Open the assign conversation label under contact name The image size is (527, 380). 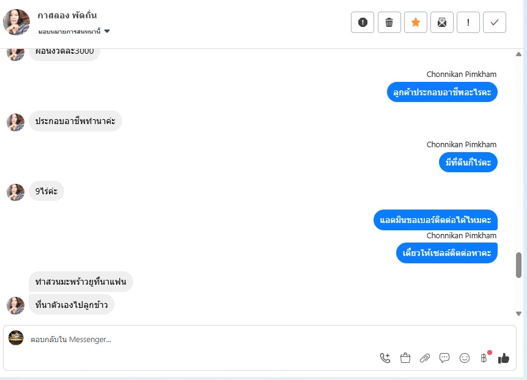tap(69, 32)
